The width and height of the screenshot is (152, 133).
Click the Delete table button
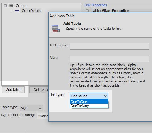(39, 90)
